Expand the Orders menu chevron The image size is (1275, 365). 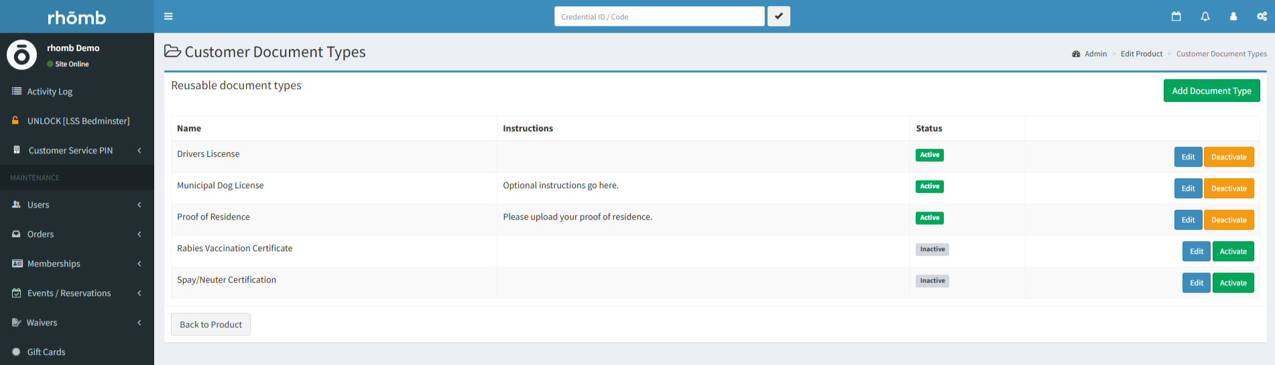139,234
